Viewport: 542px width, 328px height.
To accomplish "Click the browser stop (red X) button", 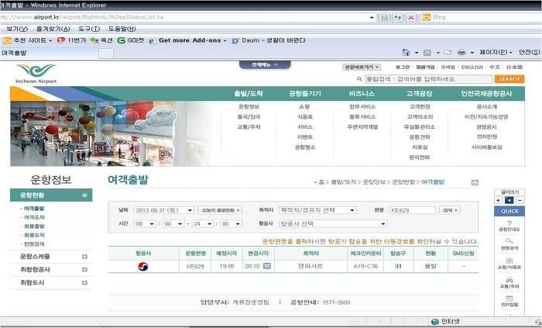I will point(411,17).
